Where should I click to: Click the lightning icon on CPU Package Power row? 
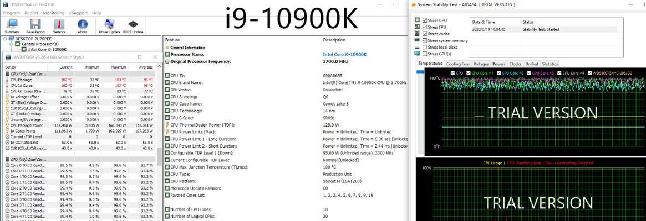tap(7, 125)
